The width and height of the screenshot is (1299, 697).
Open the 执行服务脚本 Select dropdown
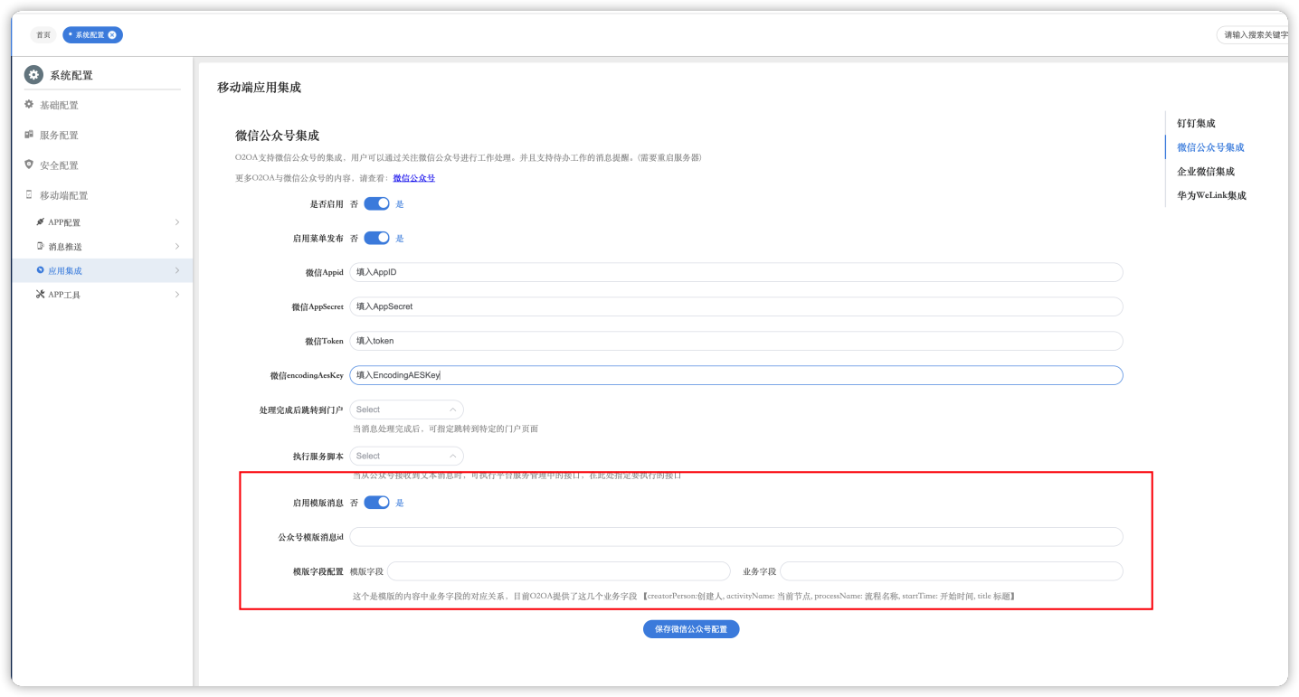[x=406, y=456]
